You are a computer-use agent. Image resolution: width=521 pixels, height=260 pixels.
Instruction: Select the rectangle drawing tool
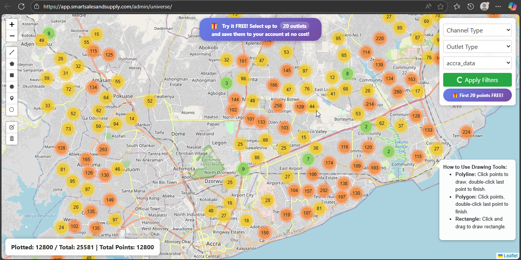(12, 76)
